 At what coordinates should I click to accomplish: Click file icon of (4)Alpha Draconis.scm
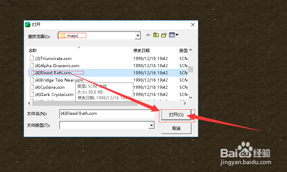32,65
